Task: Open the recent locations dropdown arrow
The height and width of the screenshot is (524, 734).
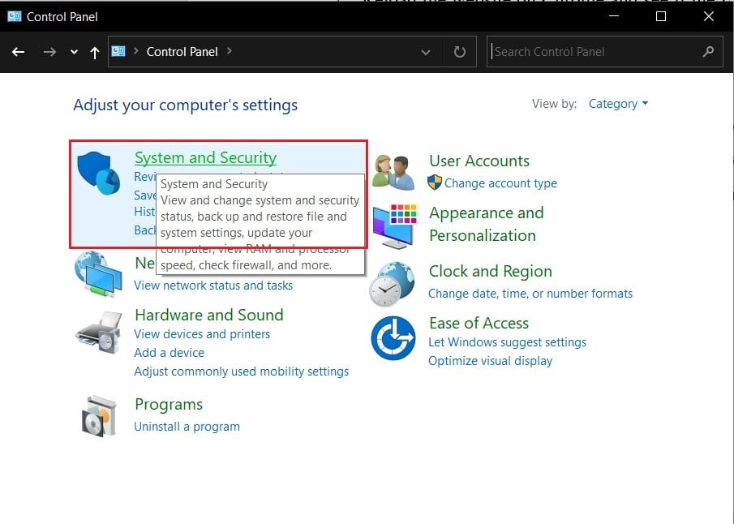Action: 74,52
